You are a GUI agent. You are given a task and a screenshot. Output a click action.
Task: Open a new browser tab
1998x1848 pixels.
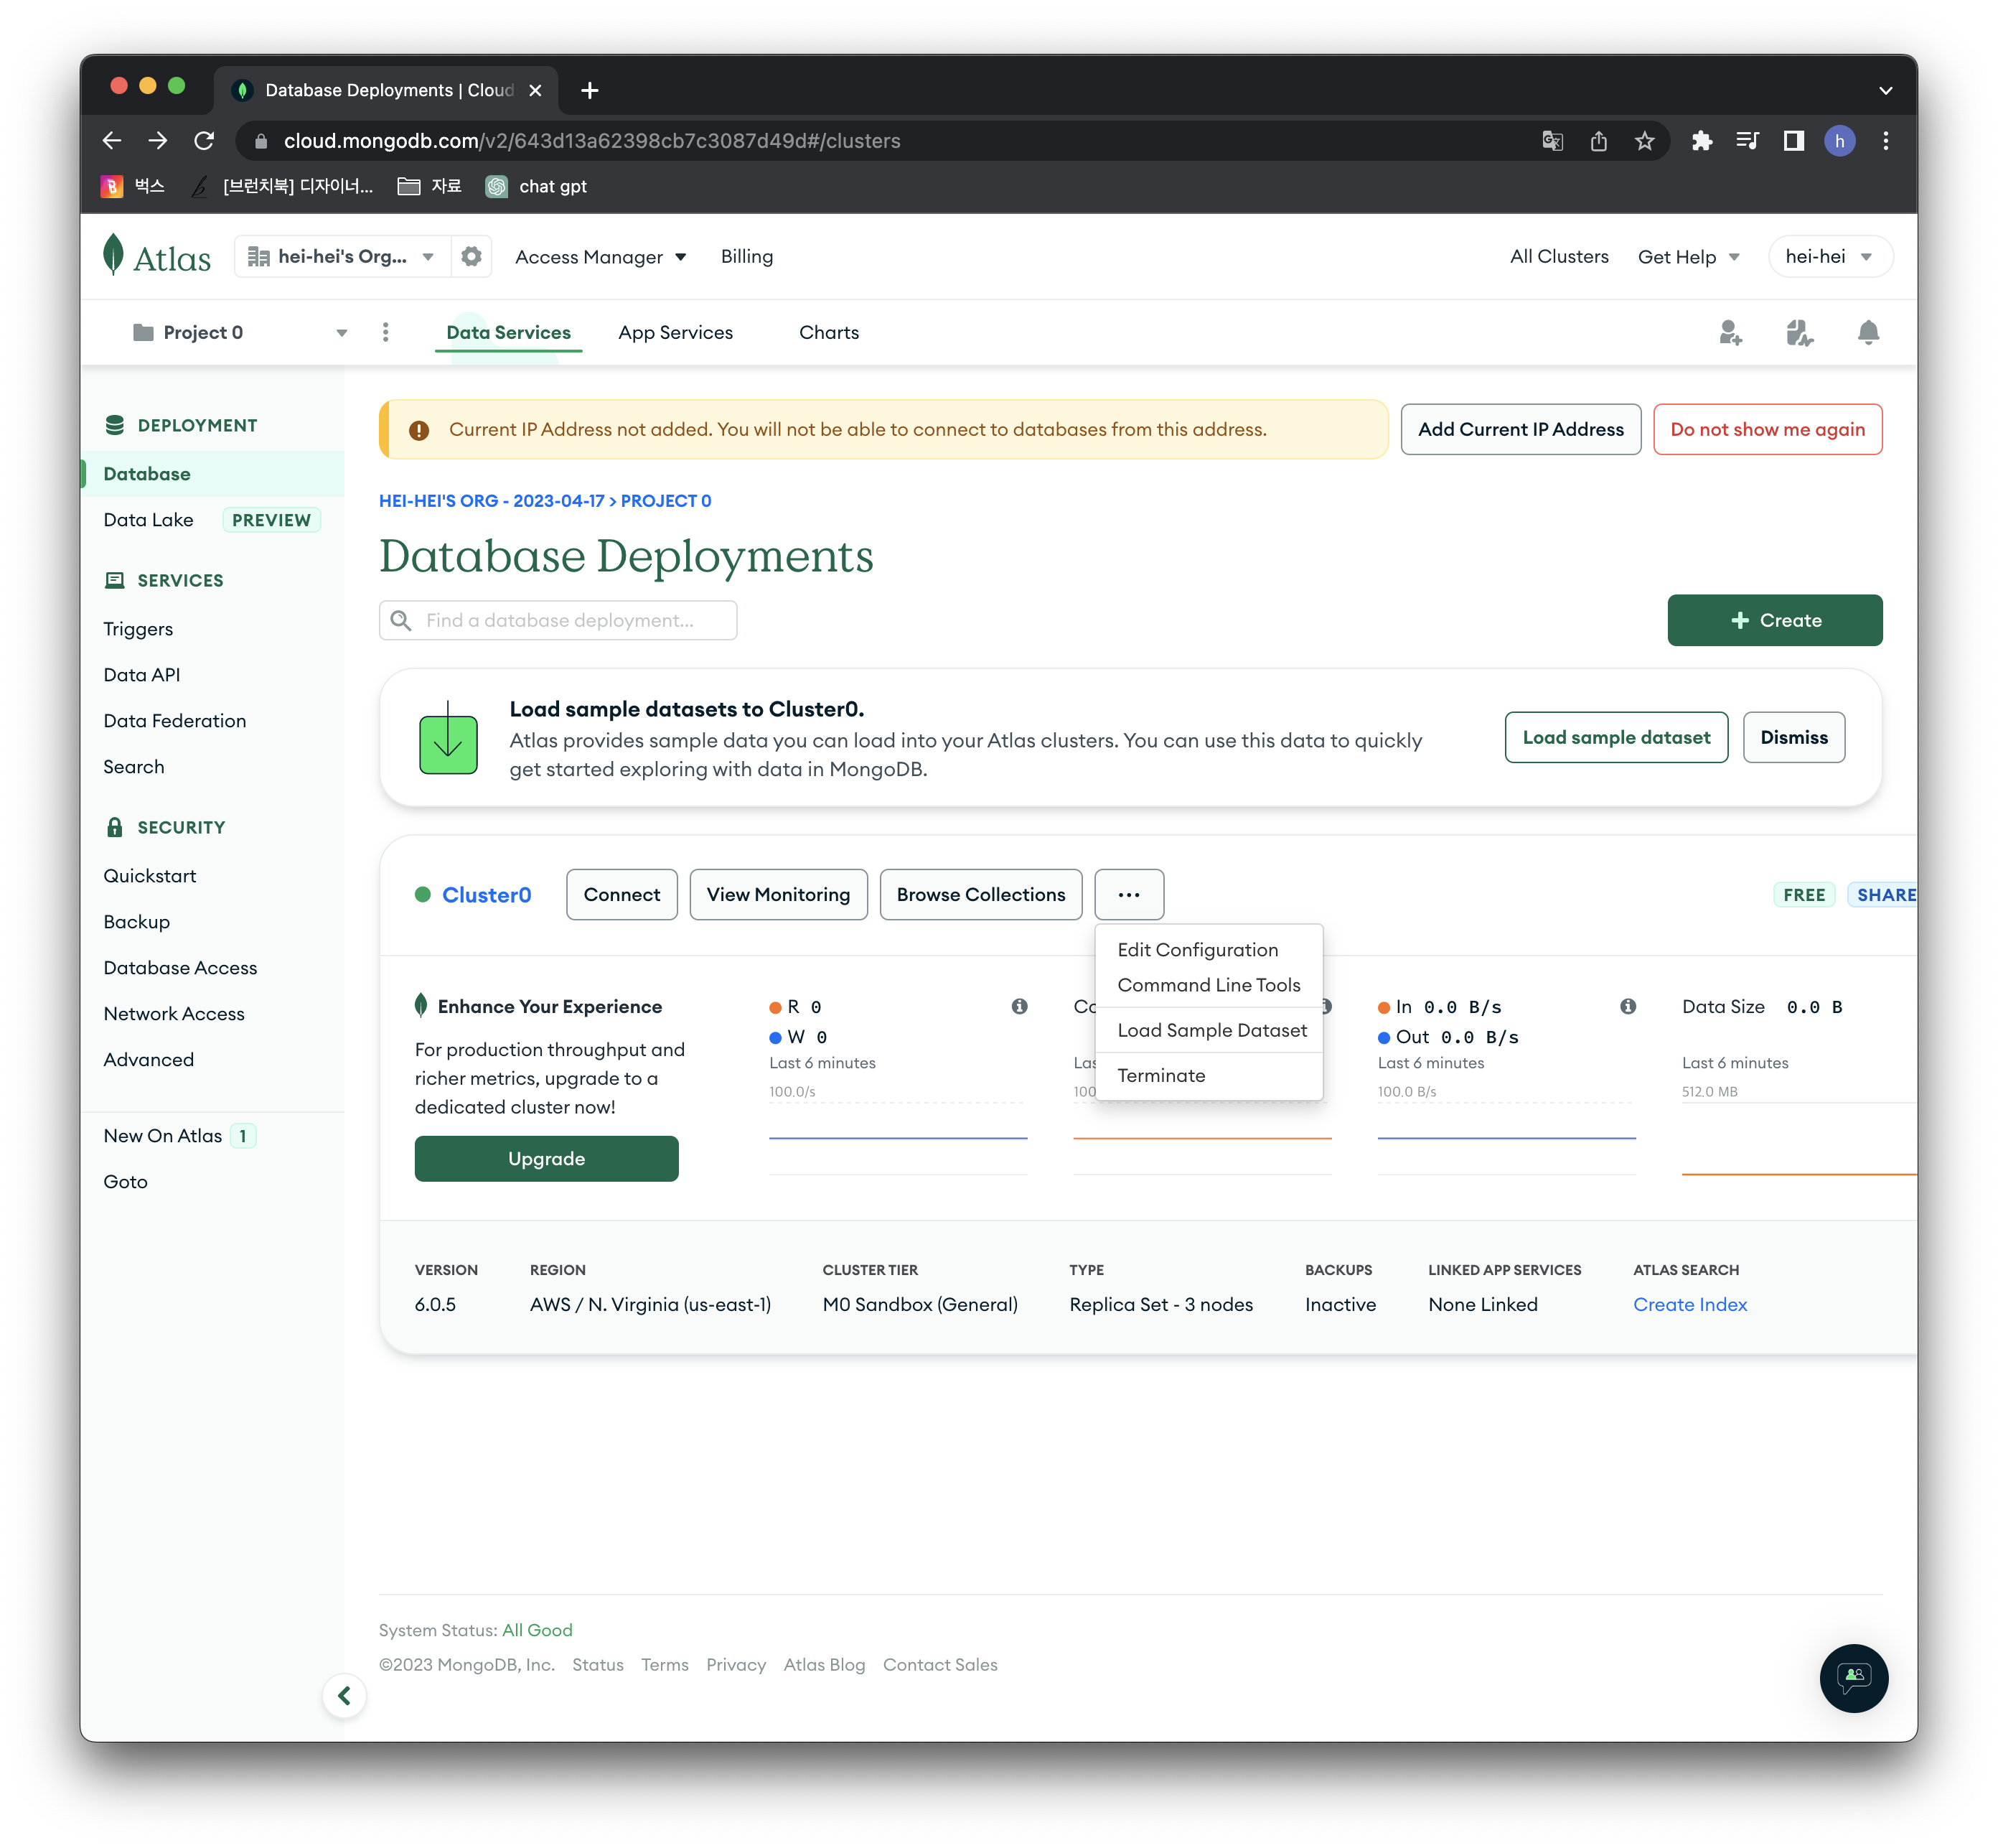pos(590,90)
